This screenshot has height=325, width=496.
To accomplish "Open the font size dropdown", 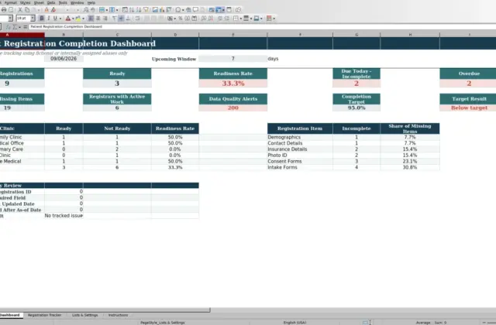I will tap(33, 19).
